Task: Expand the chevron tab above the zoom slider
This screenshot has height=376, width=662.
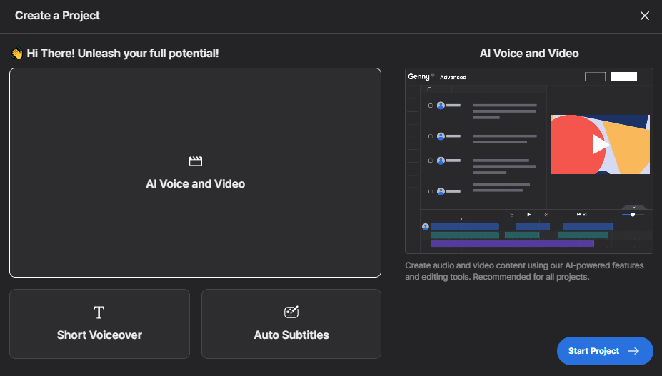Action: [634, 207]
